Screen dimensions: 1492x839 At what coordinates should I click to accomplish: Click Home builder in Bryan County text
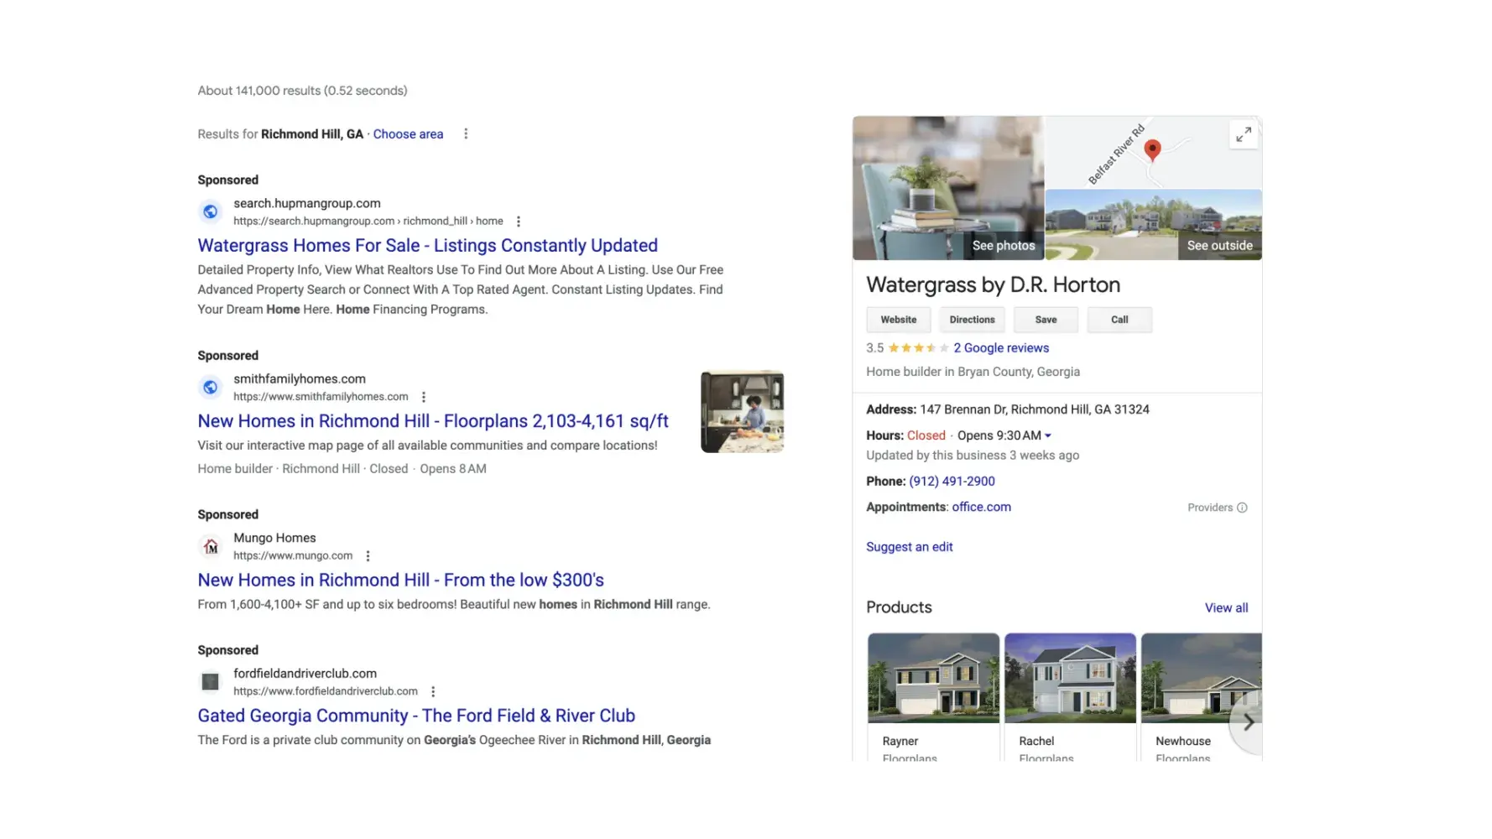(x=973, y=372)
